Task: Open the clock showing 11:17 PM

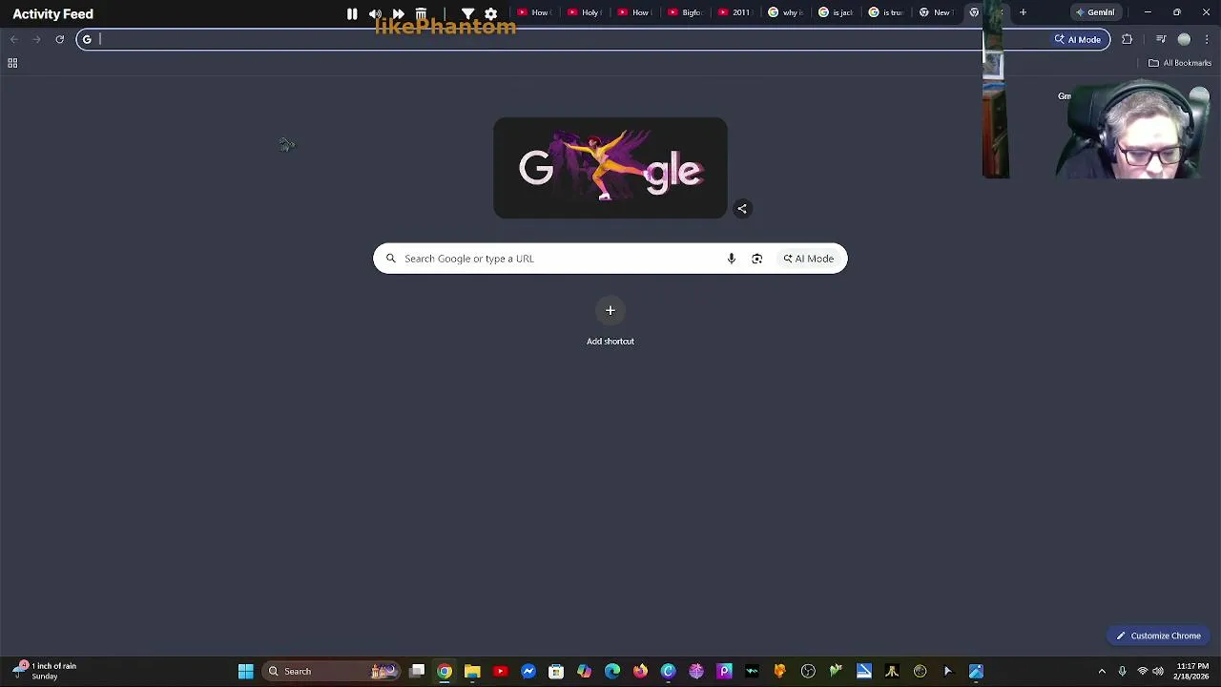Action: coord(1191,671)
